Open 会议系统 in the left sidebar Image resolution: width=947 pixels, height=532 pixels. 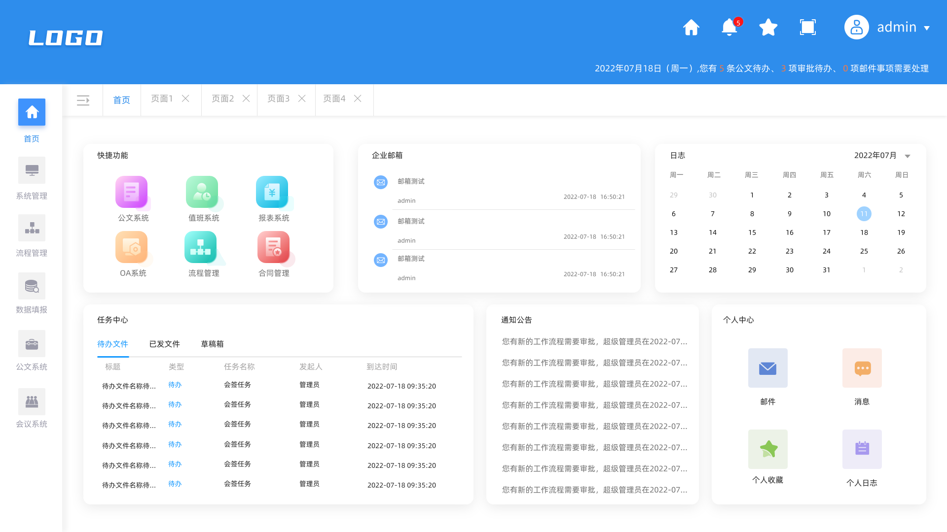pyautogui.click(x=32, y=408)
